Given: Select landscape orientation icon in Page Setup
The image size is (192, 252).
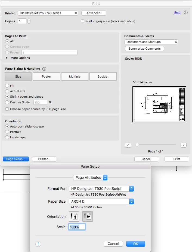Looking at the screenshot, I should [x=88, y=216].
